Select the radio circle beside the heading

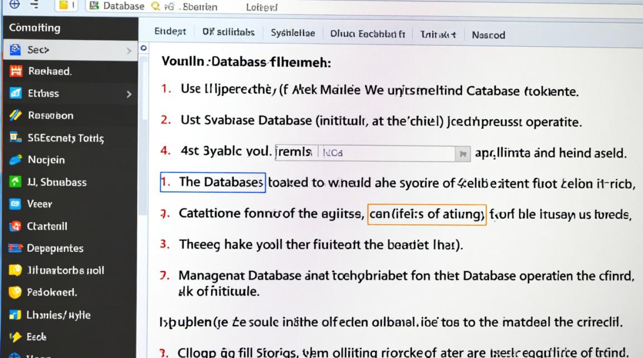point(144,48)
